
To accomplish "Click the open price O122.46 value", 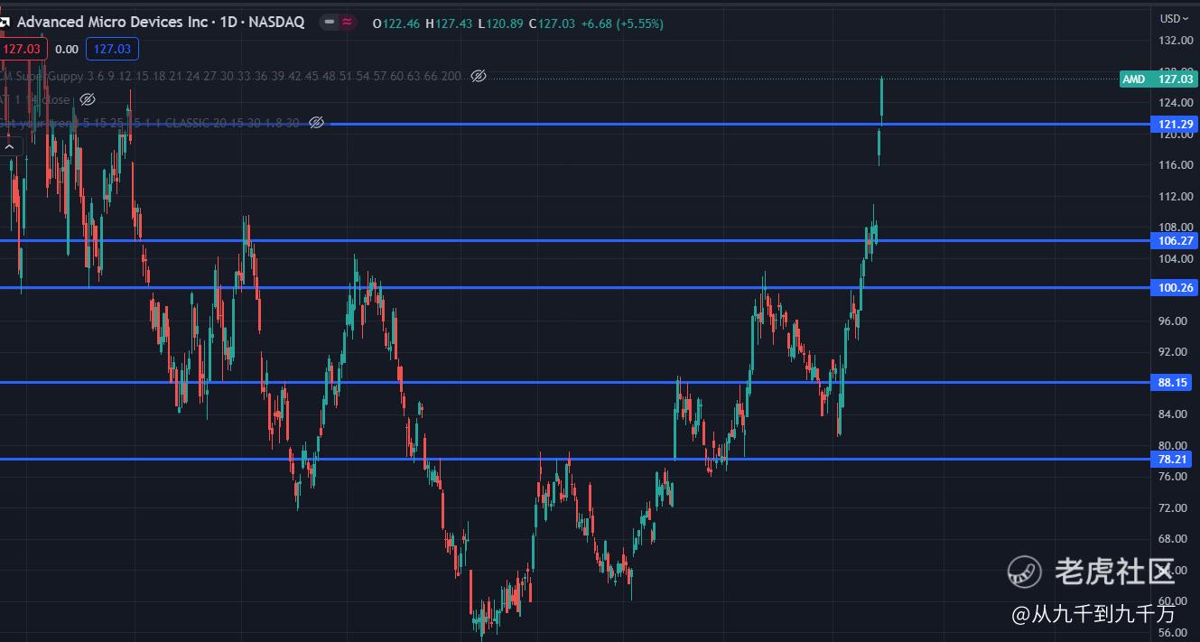I will 396,23.
